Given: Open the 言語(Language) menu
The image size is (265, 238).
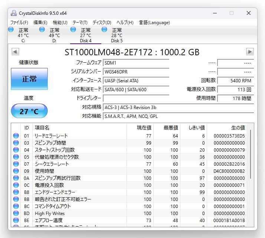Looking at the screenshot, I should [154, 22].
